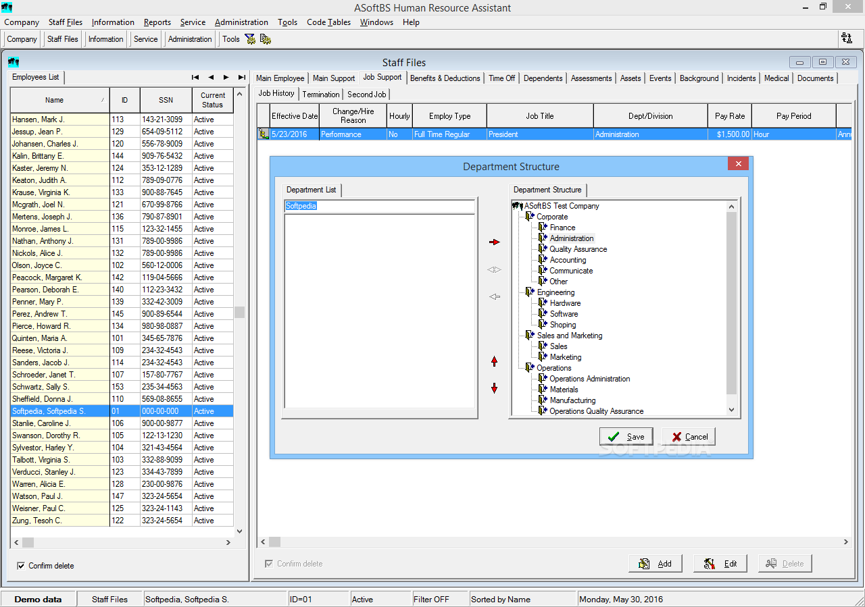
Task: Click the job history row icon for 5/23/2016
Action: click(264, 134)
